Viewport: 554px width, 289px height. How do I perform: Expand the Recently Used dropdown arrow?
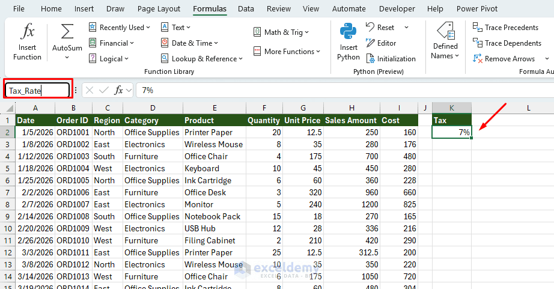148,28
